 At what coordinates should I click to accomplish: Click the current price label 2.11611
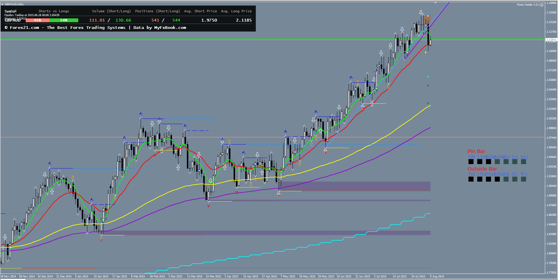[x=551, y=39]
